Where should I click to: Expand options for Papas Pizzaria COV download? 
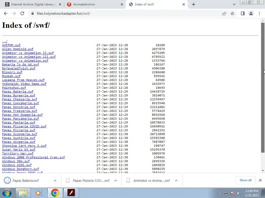point(116,180)
